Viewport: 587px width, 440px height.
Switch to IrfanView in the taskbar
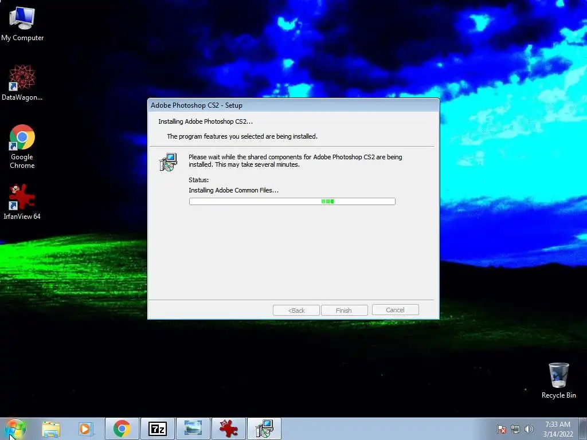point(229,429)
